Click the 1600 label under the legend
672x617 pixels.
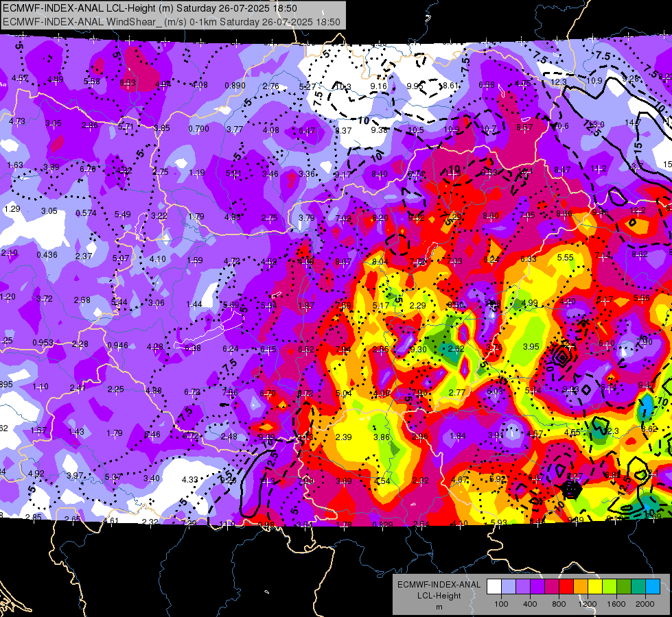(616, 604)
